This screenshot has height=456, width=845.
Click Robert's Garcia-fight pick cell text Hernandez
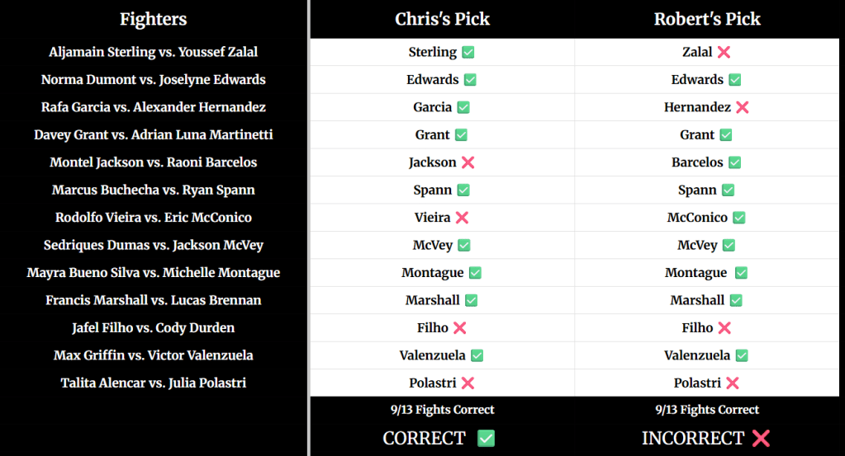tap(697, 107)
